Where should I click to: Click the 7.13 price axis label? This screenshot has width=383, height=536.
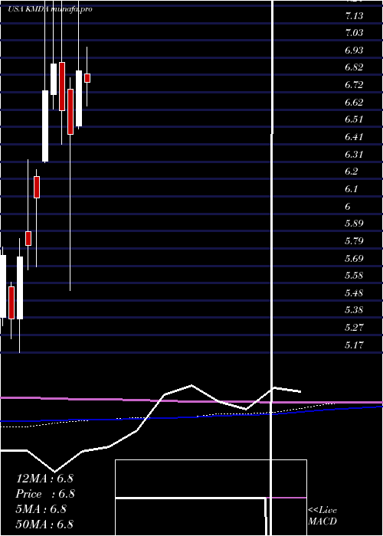coord(354,16)
